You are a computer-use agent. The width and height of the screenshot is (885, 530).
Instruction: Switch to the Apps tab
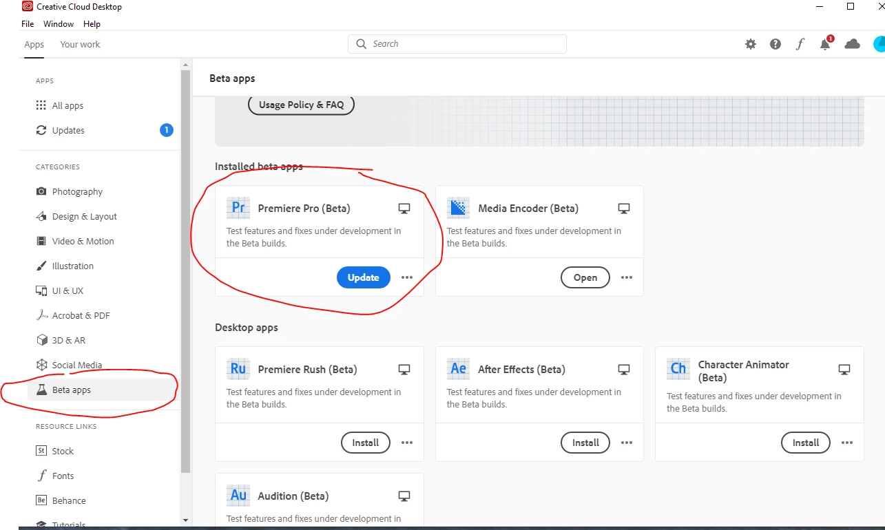[x=34, y=45]
